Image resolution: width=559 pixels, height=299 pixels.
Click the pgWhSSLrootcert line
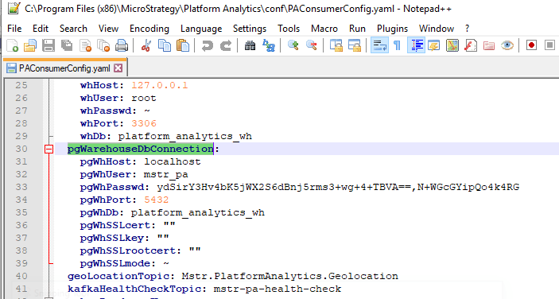pos(141,250)
